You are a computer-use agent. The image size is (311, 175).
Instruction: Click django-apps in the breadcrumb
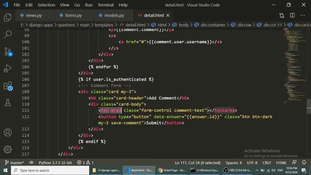click(41, 25)
